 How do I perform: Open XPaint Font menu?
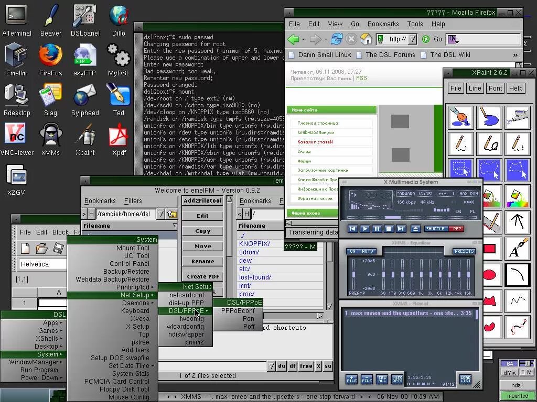click(495, 88)
